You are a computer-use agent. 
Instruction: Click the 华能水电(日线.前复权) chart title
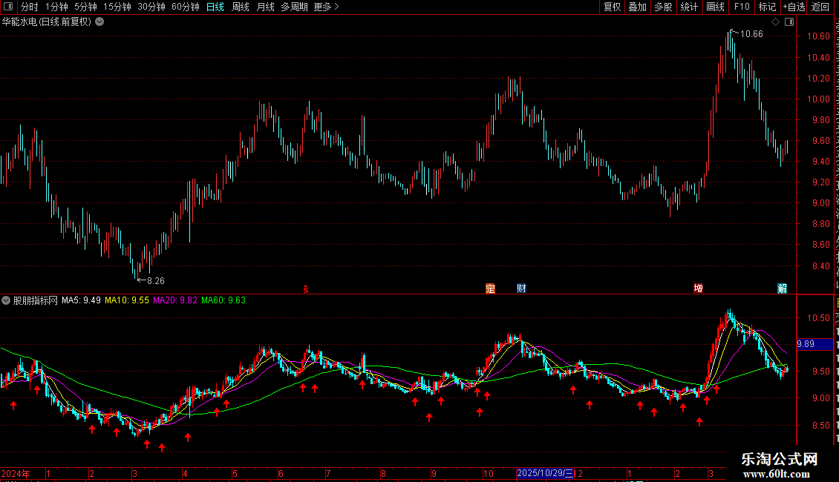click(x=47, y=22)
